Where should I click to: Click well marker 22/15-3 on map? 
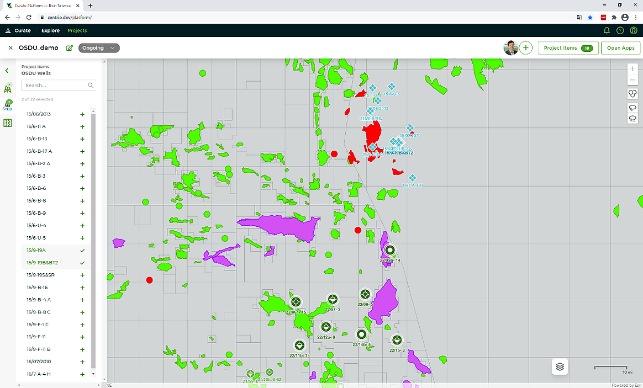click(397, 340)
